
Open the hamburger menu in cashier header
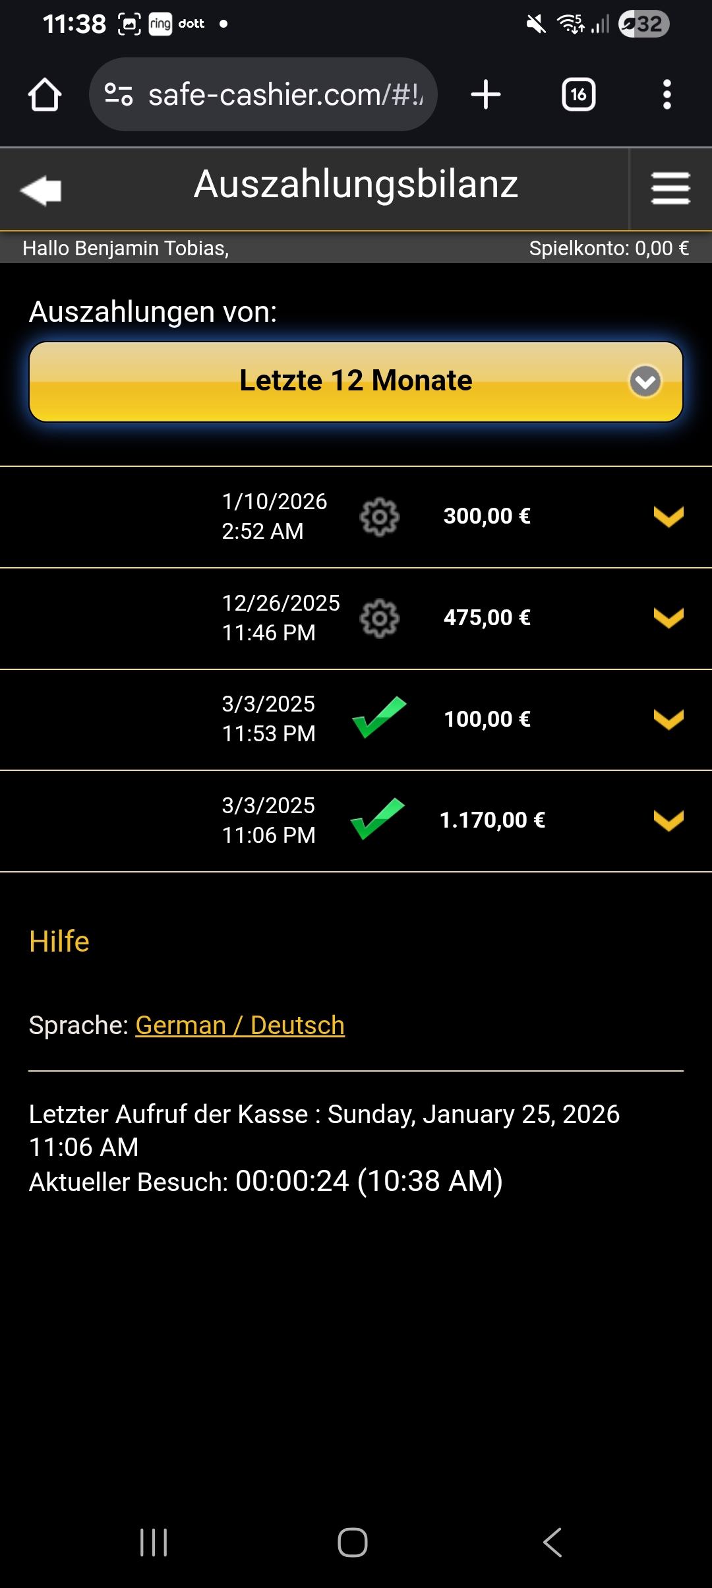click(x=670, y=189)
